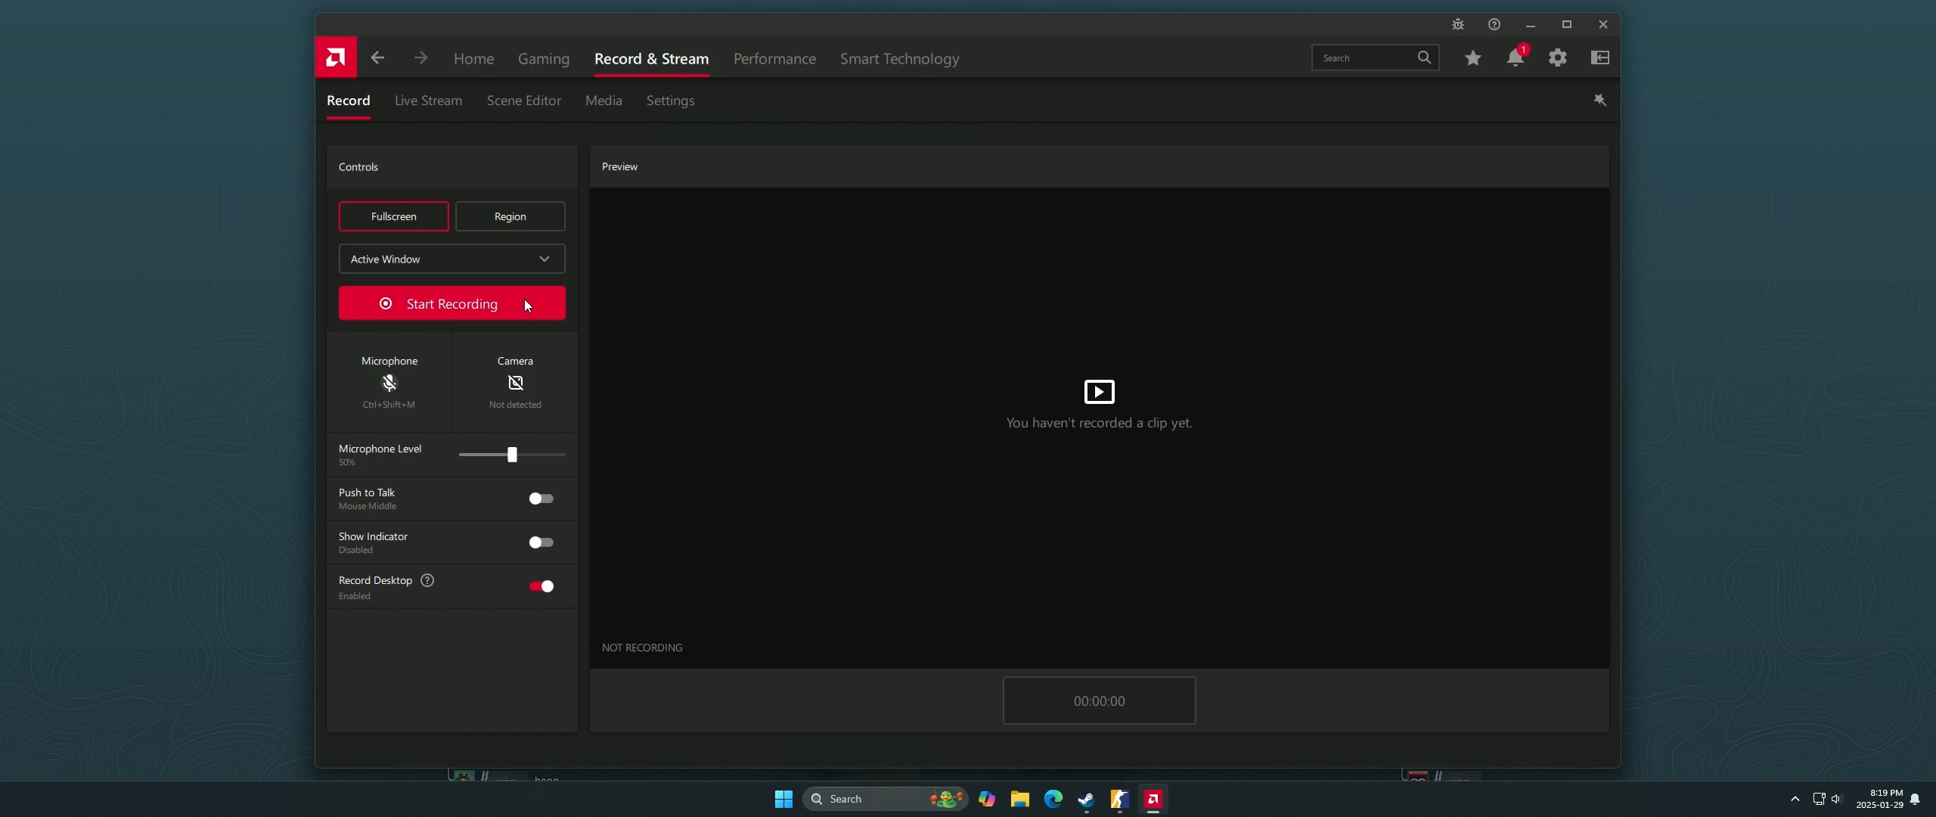
Task: Open File Explorer from taskbar
Action: [x=1019, y=799]
